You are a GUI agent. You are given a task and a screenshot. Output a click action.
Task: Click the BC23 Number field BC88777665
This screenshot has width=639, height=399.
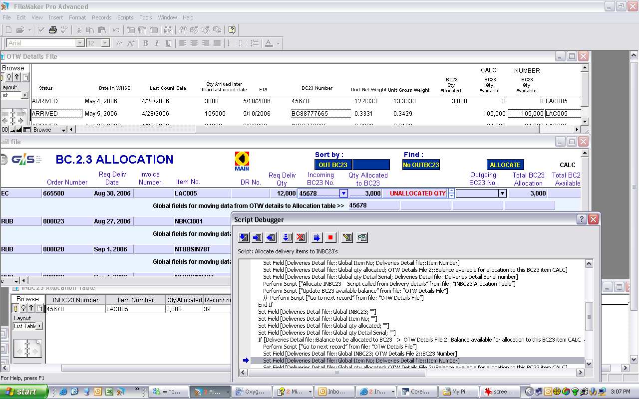click(x=320, y=114)
